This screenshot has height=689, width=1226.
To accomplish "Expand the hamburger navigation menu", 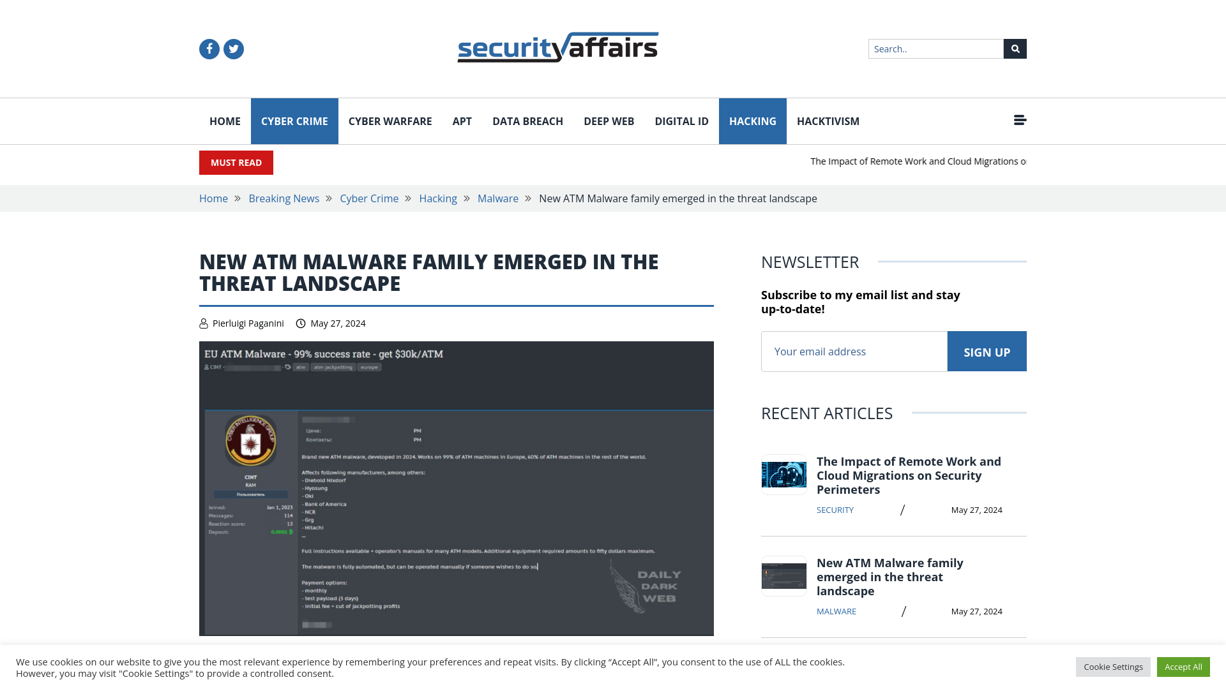I will [x=1020, y=119].
